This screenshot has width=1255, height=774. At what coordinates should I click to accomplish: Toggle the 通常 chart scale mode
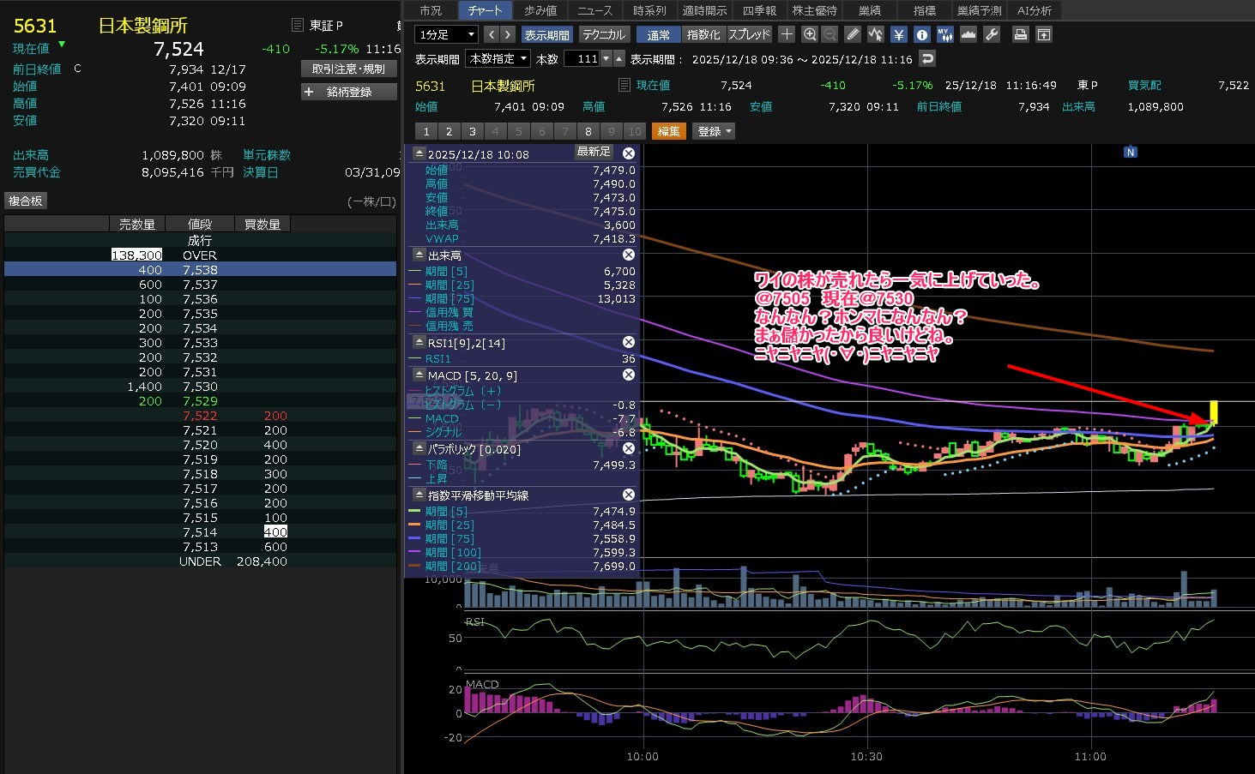pos(659,34)
